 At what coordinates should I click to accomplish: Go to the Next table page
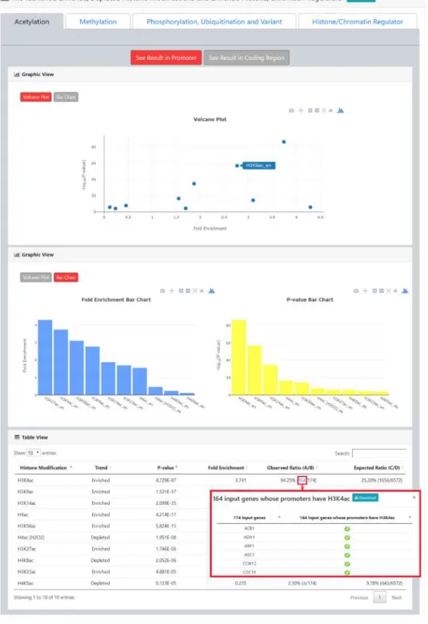pyautogui.click(x=397, y=598)
